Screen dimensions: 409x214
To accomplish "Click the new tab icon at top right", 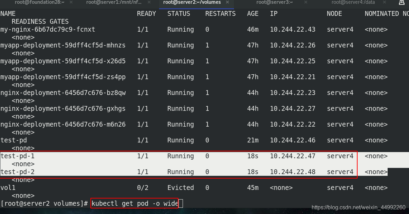I will click(402, 3).
